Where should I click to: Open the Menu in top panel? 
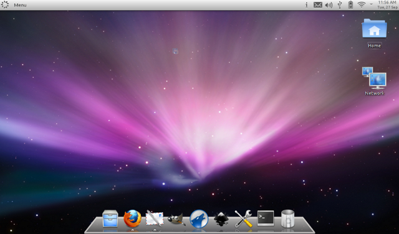(20, 5)
